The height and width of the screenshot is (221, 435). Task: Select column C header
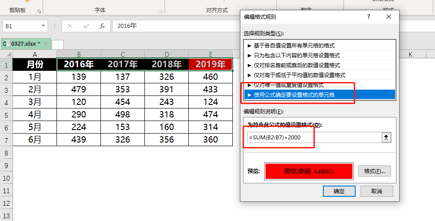pyautogui.click(x=122, y=54)
